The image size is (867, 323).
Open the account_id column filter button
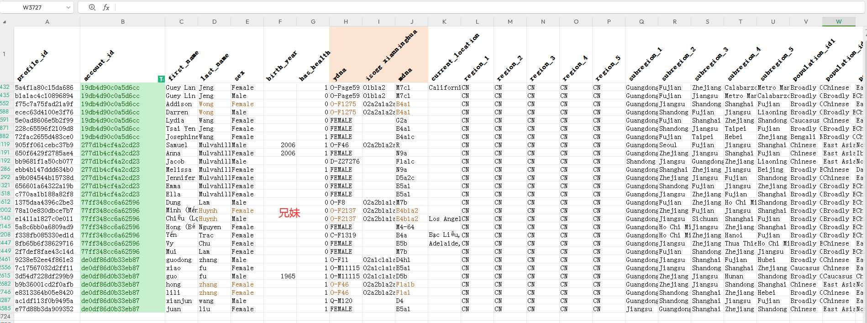pyautogui.click(x=161, y=79)
